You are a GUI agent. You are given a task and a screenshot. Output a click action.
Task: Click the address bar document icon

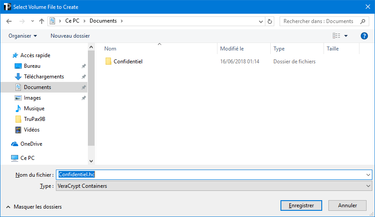coord(52,21)
